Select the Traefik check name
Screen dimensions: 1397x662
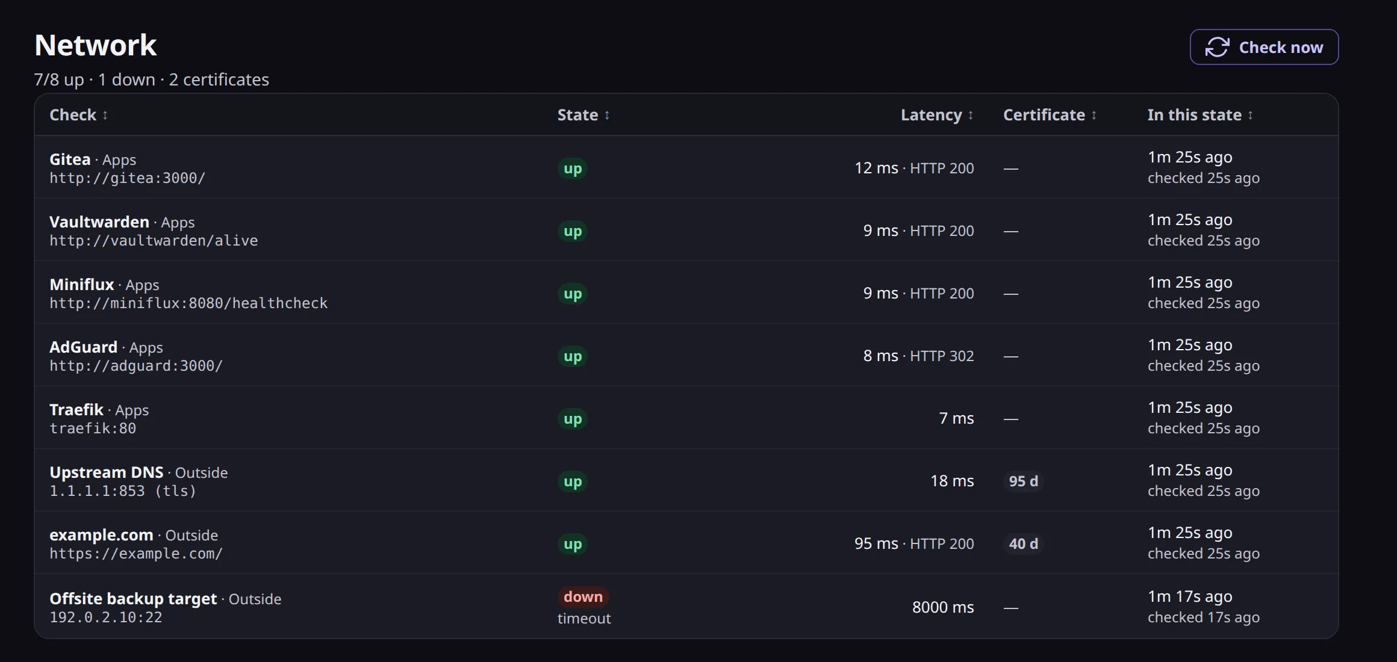(76, 410)
